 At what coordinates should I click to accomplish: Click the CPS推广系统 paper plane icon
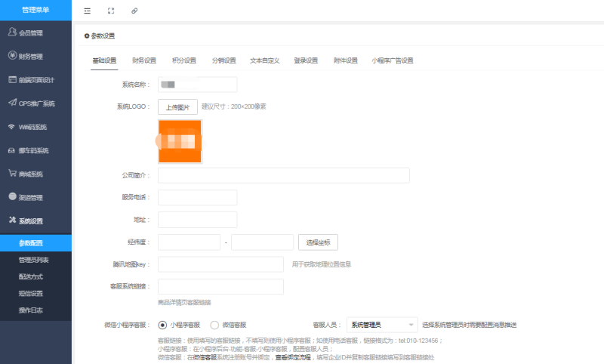[x=12, y=103]
